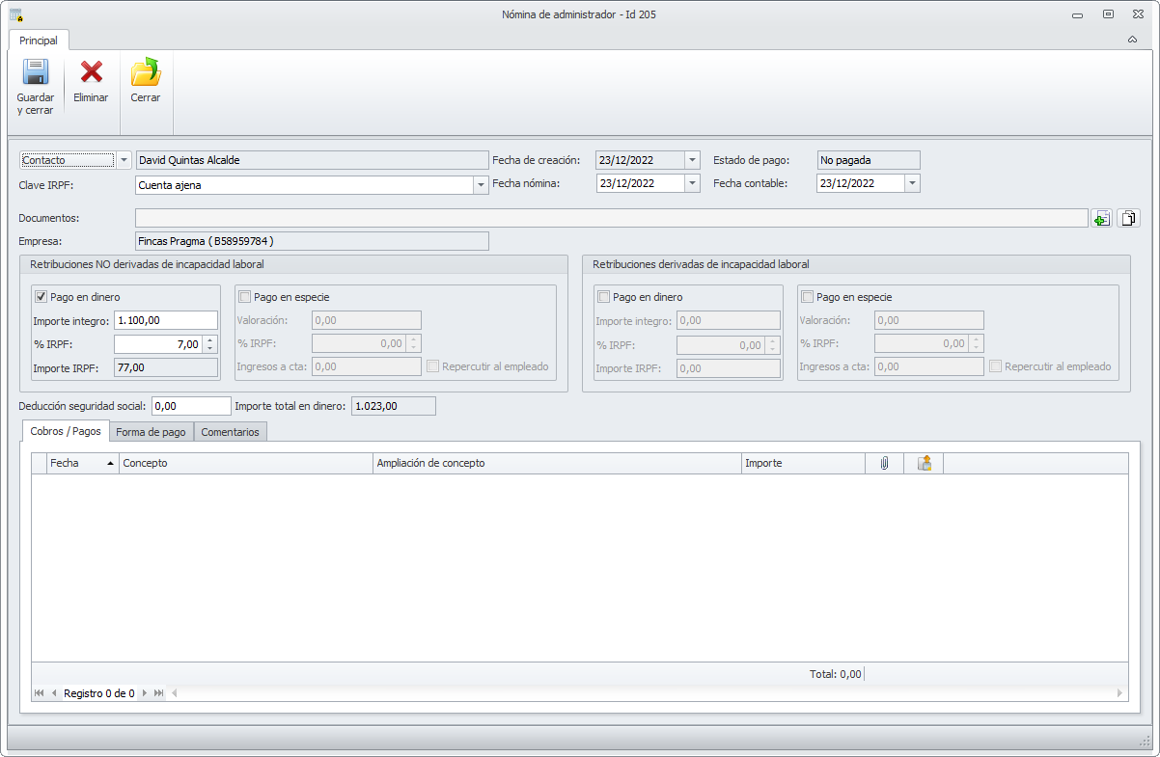Click the add document icon

[1101, 219]
